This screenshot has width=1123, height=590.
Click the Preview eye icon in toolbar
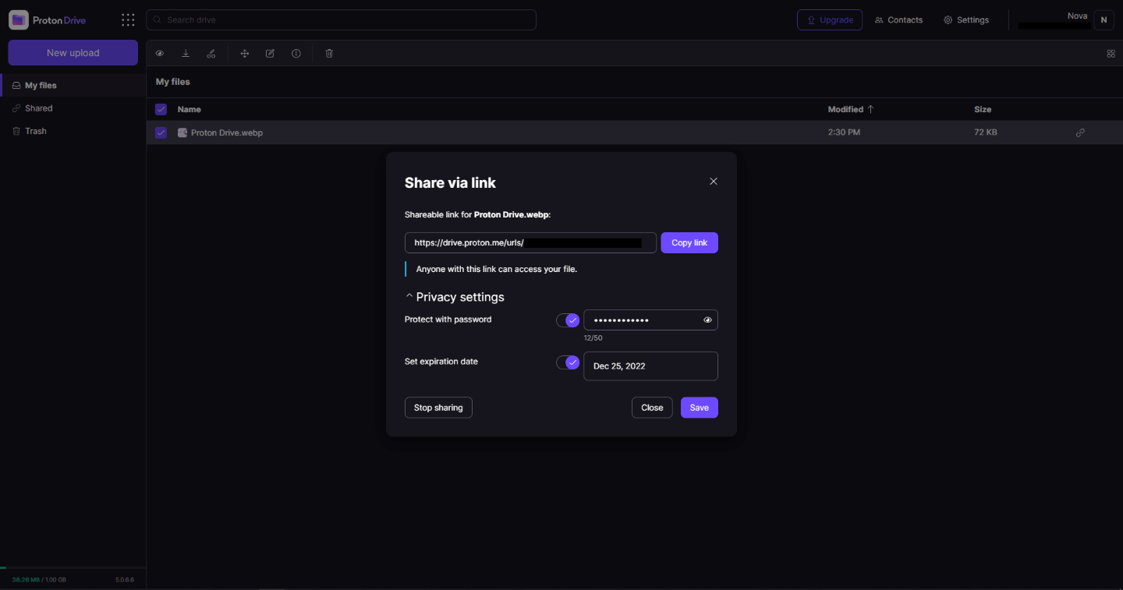click(x=160, y=53)
